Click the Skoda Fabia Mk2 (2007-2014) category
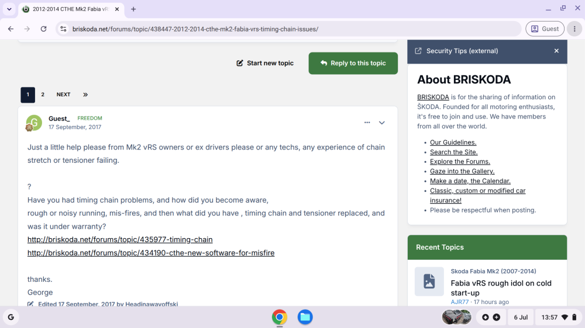This screenshot has height=328, width=585. 493,271
